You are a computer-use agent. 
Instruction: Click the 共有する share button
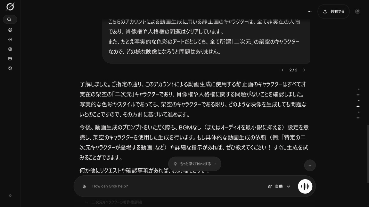[x=333, y=11]
